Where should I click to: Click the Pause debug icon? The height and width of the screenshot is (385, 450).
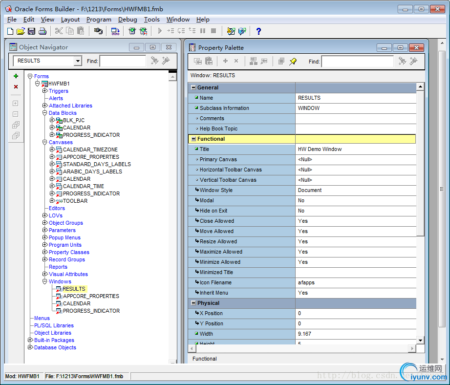tap(203, 31)
